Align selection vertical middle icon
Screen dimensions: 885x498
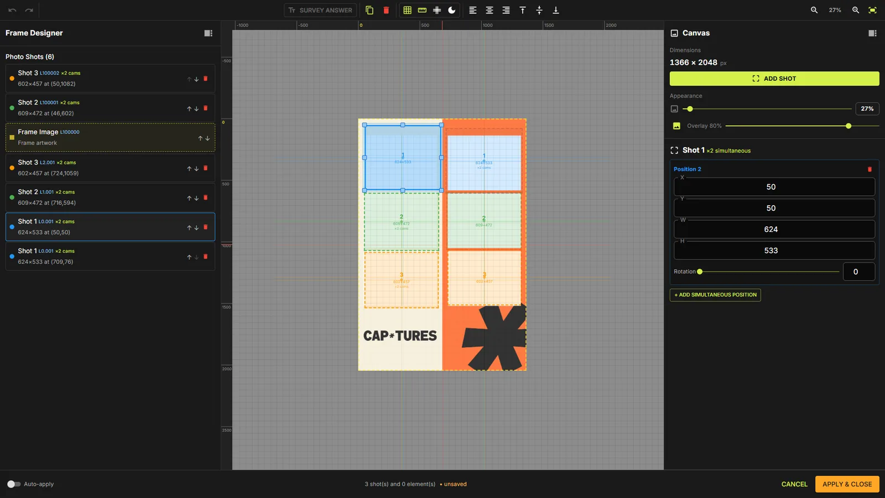[539, 10]
